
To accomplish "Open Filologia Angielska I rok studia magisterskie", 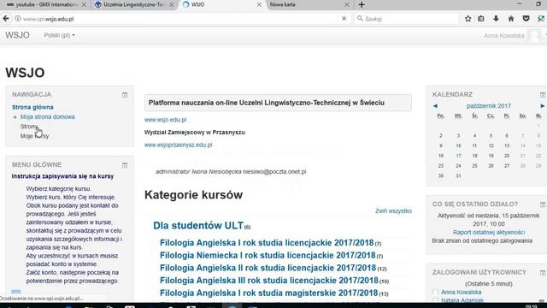I will (269, 293).
